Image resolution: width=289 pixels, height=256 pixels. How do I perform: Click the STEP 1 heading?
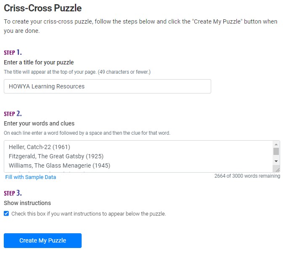[x=13, y=52]
